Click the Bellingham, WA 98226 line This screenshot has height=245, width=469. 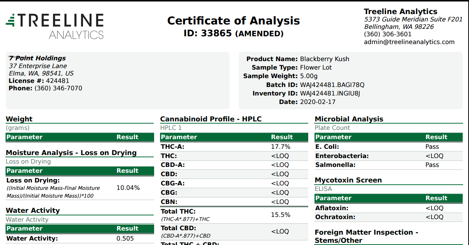(399, 27)
